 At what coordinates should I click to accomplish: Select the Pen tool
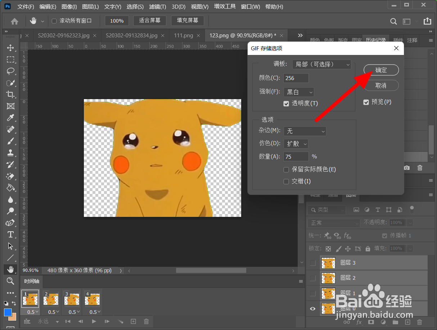(x=10, y=223)
